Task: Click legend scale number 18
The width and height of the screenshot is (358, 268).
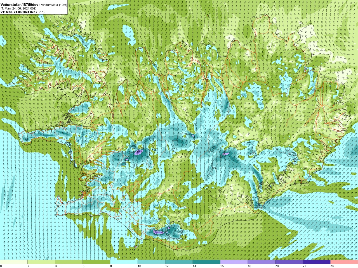Action: (x=249, y=266)
